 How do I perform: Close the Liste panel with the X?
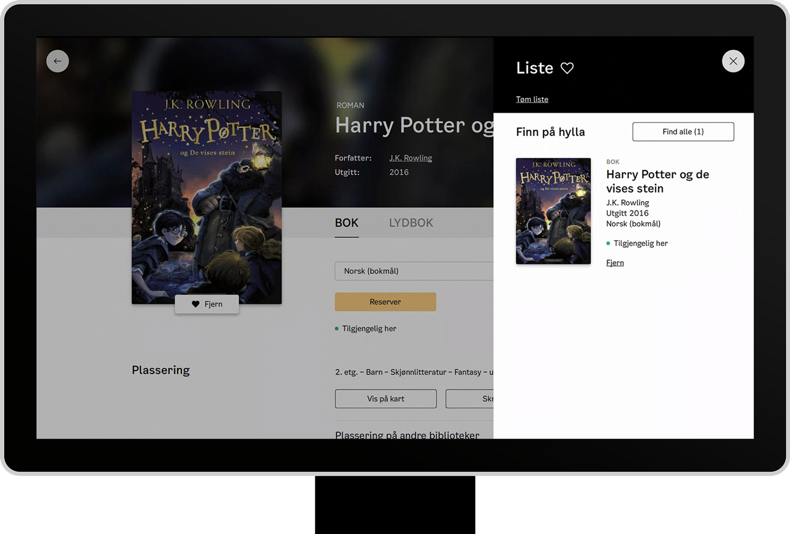click(733, 61)
